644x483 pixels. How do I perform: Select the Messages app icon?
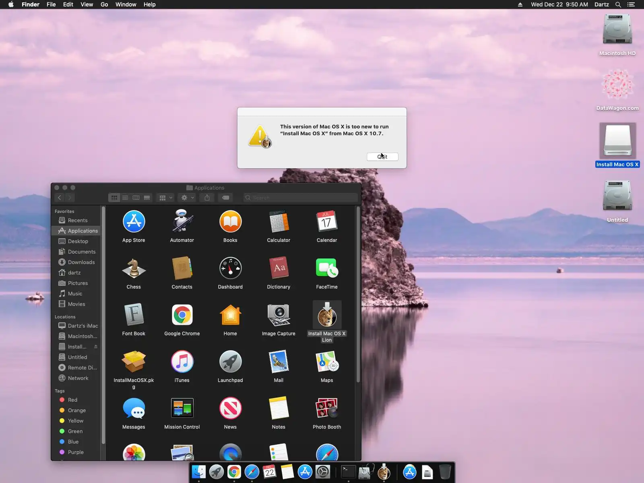coord(134,408)
